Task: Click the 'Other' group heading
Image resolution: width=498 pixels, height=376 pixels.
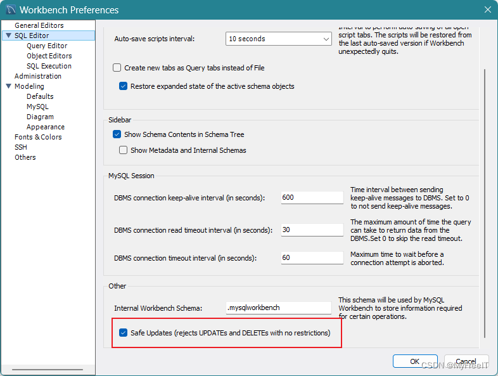Action: pos(117,286)
